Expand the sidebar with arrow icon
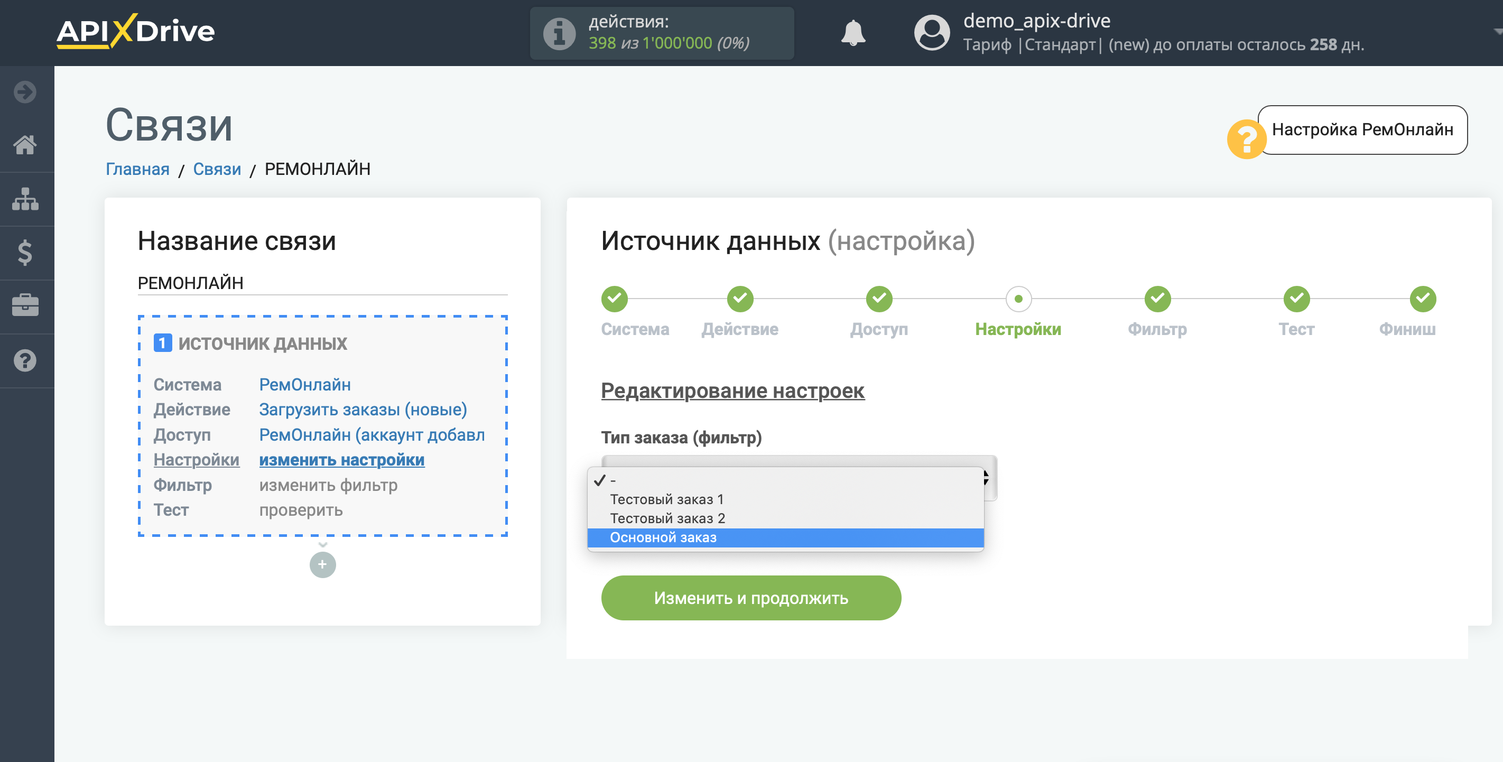Screen dimensions: 1503x762 (25, 91)
